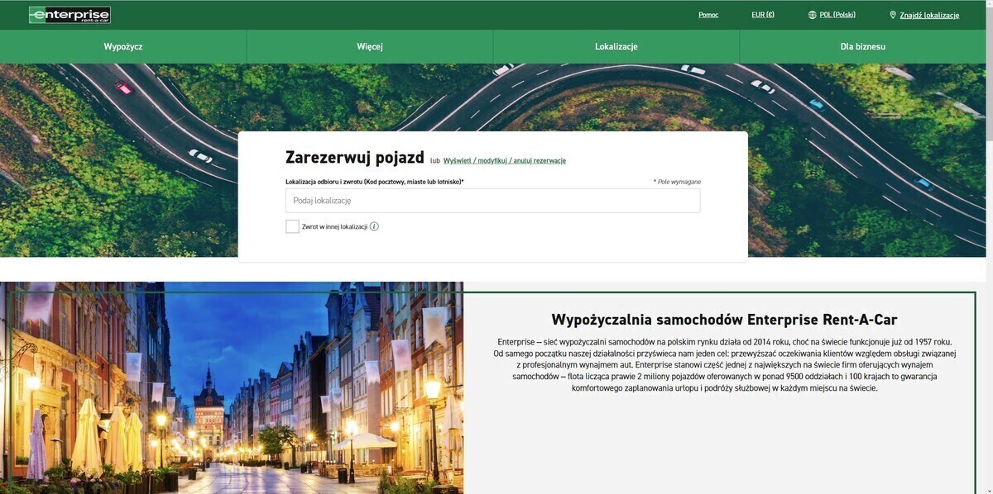This screenshot has height=494, width=993.
Task: Click the location pin icon near Znajdź lokalizację
Action: coord(893,14)
